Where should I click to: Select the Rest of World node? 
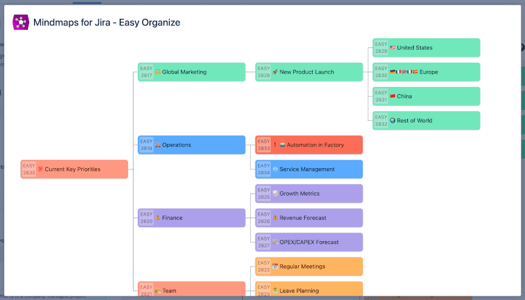click(x=426, y=121)
